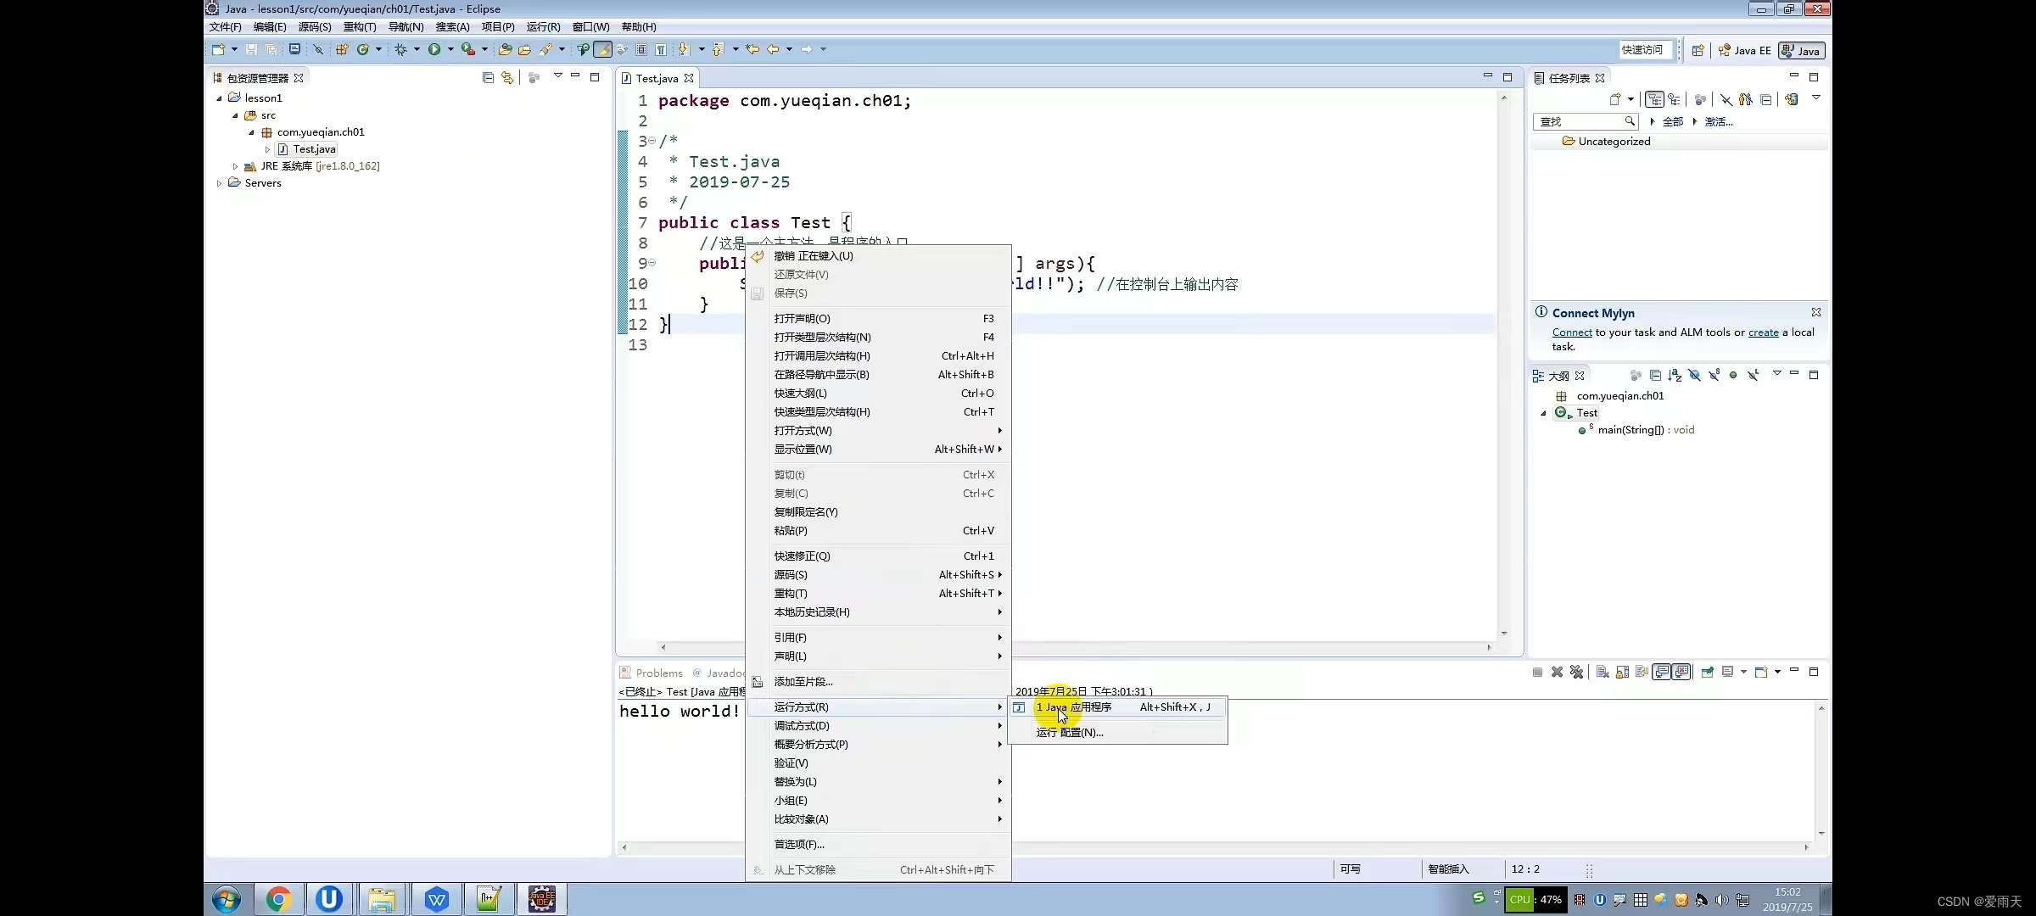Click the Clear Console icon
Image resolution: width=2036 pixels, height=916 pixels.
click(x=1603, y=673)
